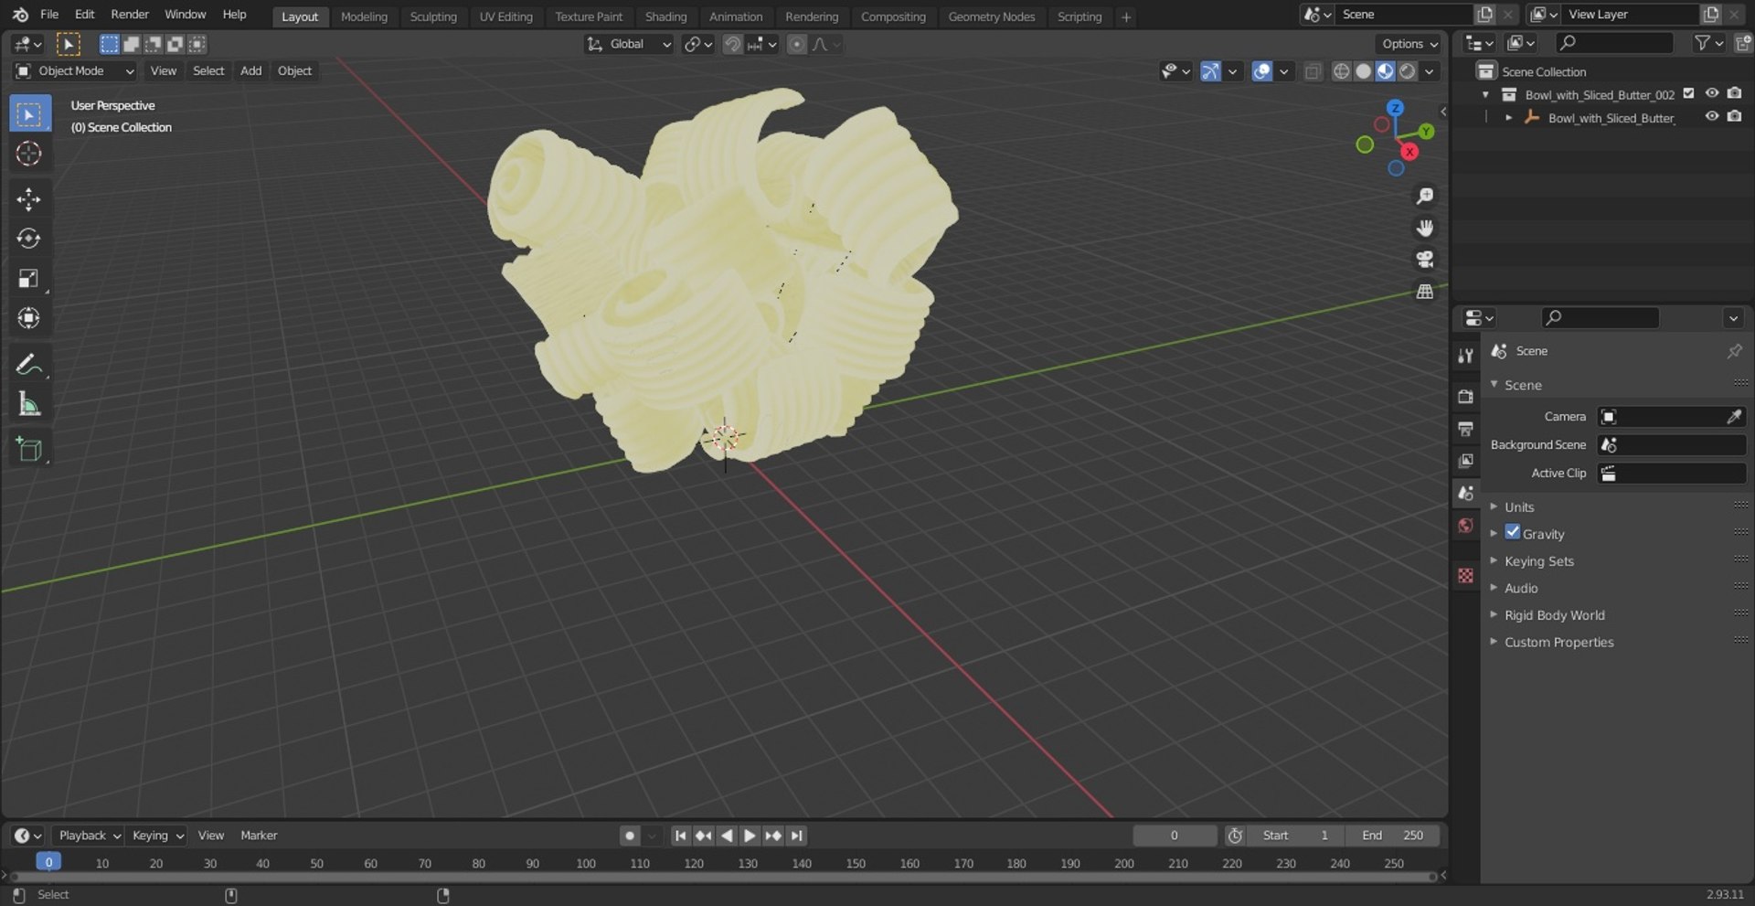This screenshot has width=1755, height=906.
Task: Switch to the Modeling workspace tab
Action: pyautogui.click(x=364, y=16)
